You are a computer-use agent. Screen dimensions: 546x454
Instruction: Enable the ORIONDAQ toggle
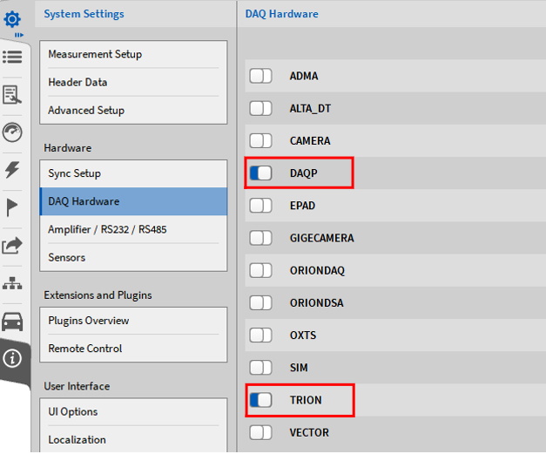[260, 270]
